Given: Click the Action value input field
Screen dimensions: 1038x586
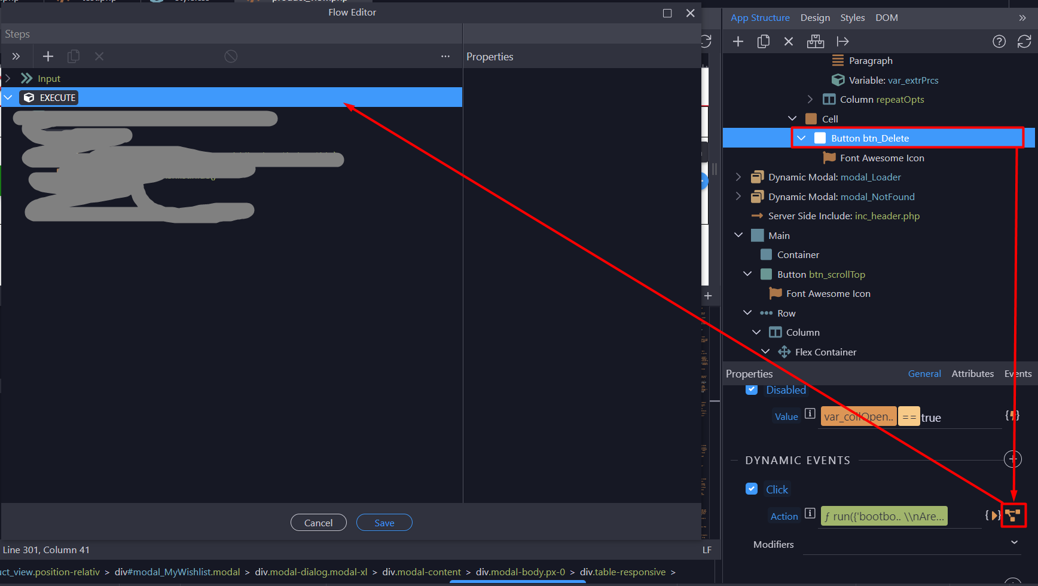Looking at the screenshot, I should point(884,516).
